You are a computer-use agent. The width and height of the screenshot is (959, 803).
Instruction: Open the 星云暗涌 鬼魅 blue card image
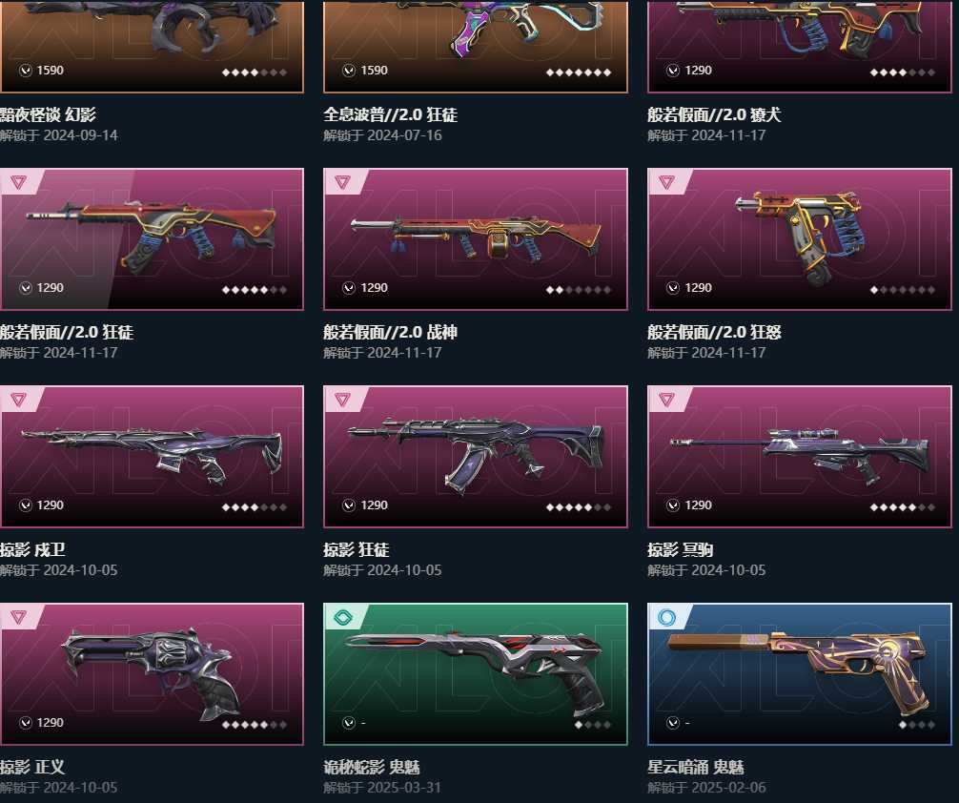pyautogui.click(x=800, y=674)
